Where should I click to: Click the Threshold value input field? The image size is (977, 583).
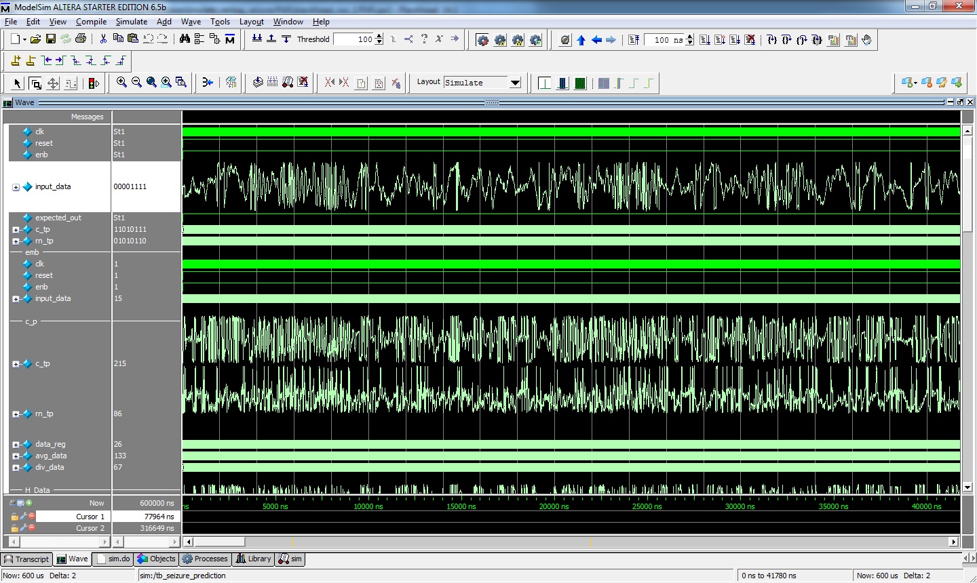pyautogui.click(x=353, y=39)
